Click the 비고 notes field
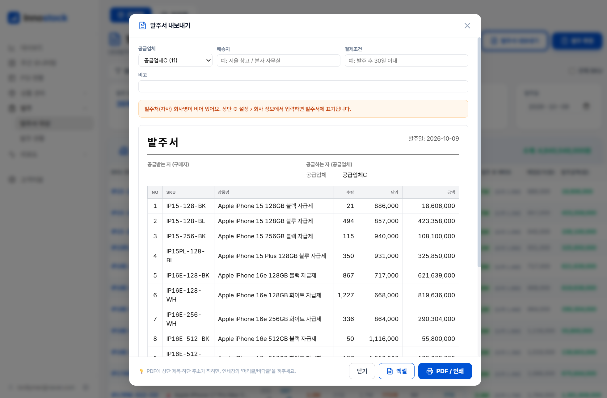This screenshot has width=607, height=398. click(303, 86)
